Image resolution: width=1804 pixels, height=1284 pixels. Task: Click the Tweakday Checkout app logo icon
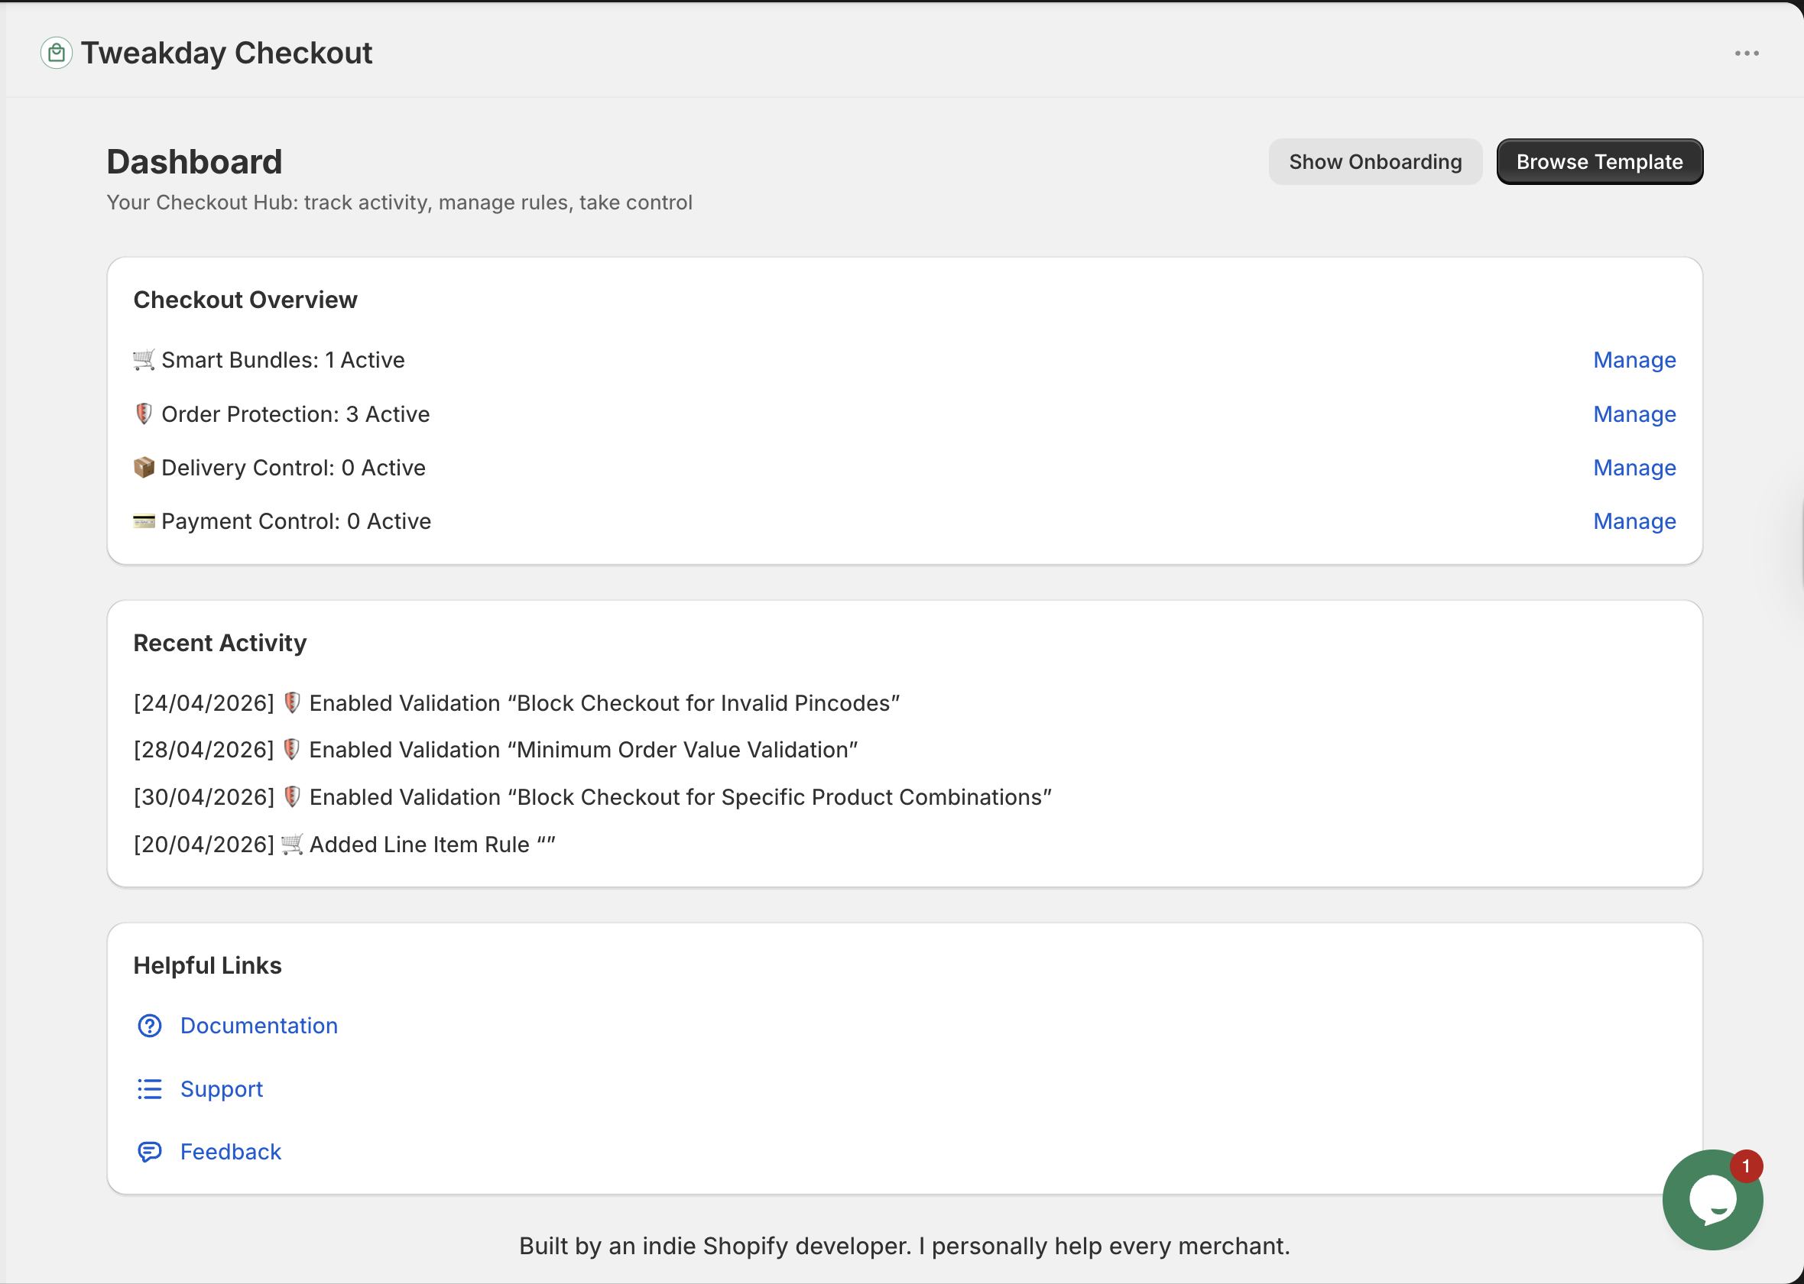(x=56, y=53)
